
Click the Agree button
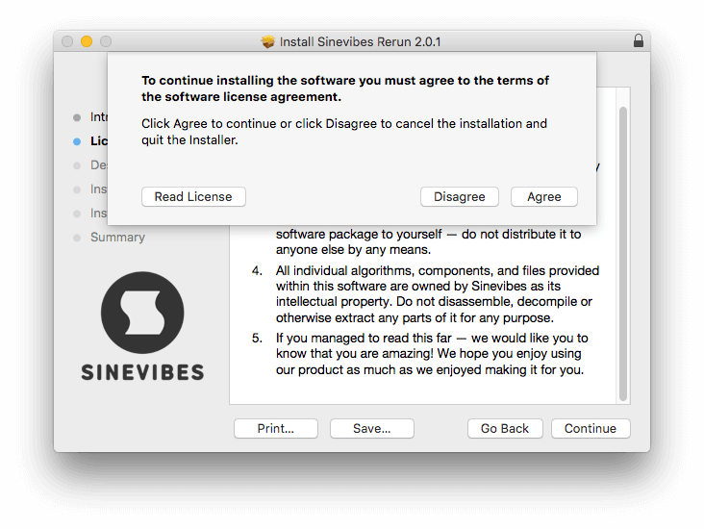[x=543, y=196]
